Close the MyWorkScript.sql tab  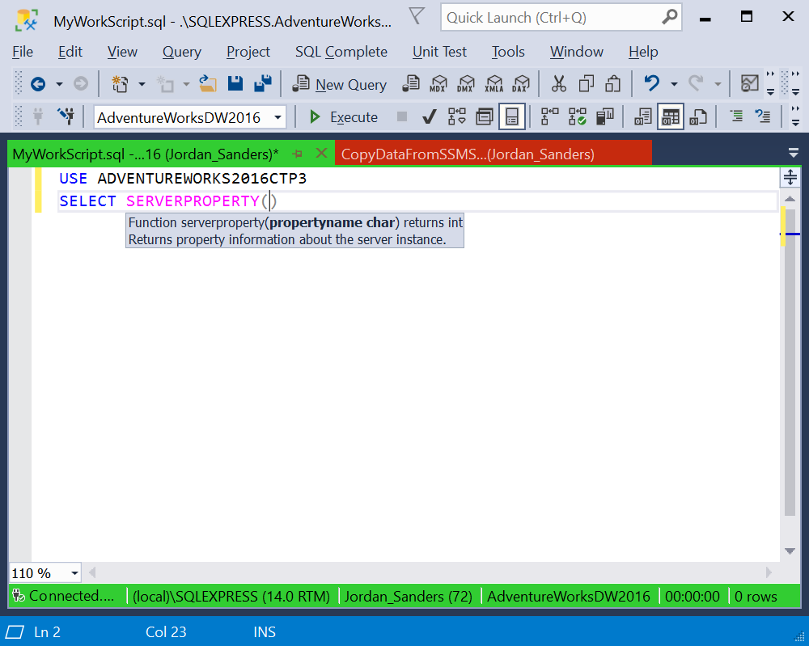pos(321,153)
